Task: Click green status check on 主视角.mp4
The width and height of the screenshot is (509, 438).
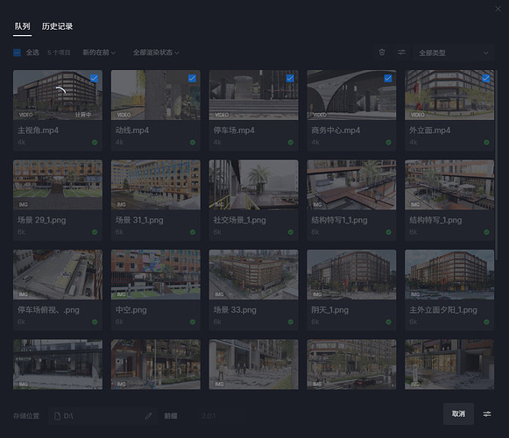Action: coord(95,142)
